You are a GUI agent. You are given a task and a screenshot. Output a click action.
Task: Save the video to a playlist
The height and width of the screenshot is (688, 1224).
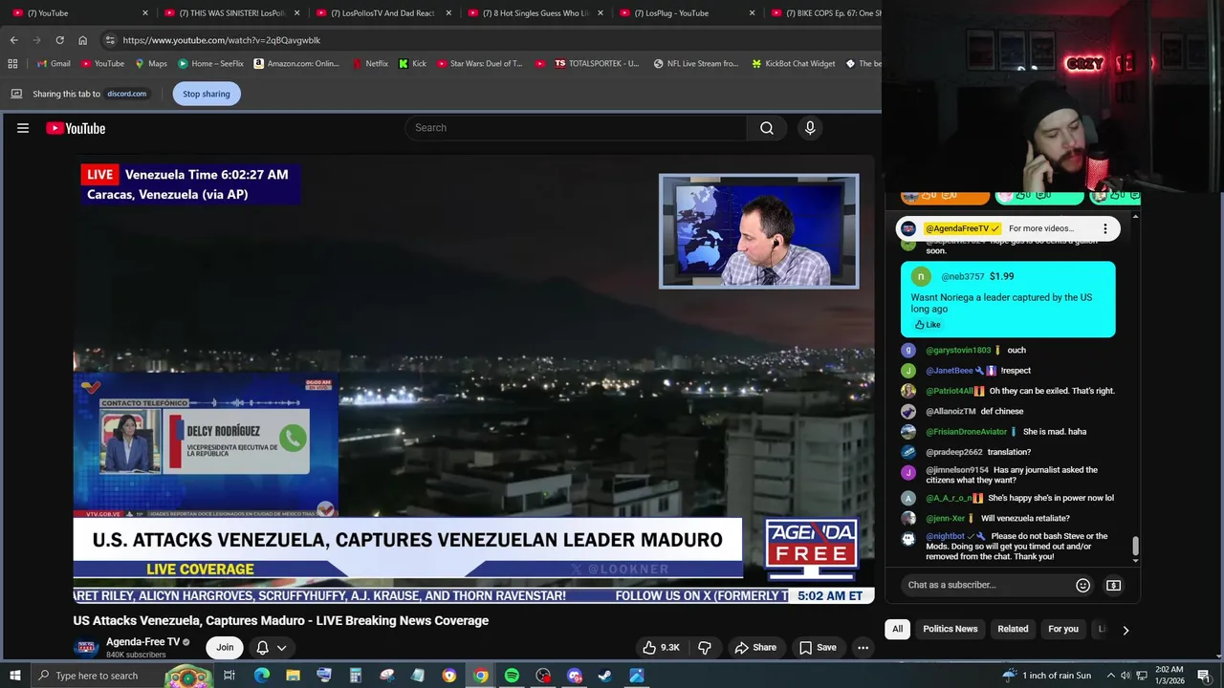(x=818, y=648)
